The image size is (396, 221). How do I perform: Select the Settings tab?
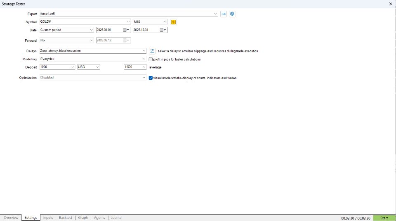pyautogui.click(x=31, y=218)
